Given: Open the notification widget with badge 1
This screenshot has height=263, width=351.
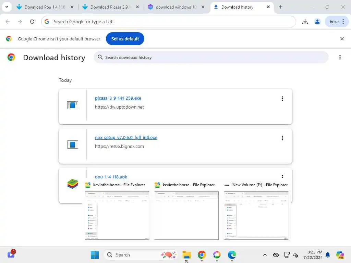Looking at the screenshot, I should point(11,254).
